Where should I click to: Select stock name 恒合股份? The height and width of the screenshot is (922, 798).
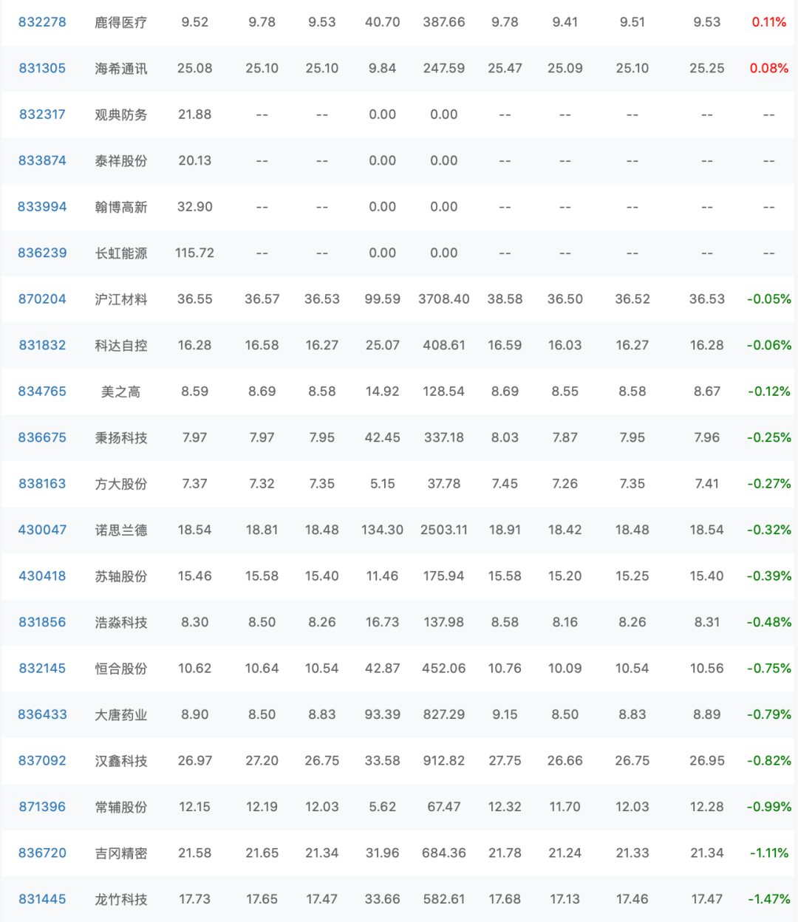(121, 669)
